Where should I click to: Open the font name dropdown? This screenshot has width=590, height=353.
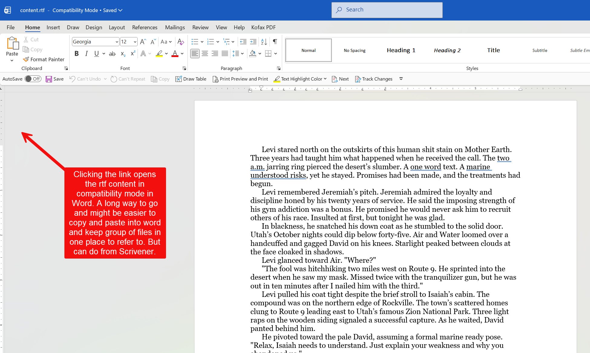[117, 42]
